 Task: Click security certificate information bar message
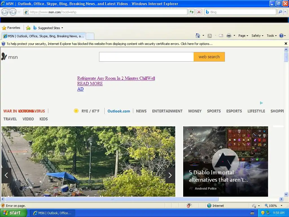click(x=110, y=44)
